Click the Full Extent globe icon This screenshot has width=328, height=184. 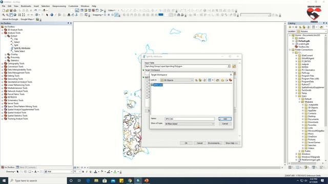15,15
